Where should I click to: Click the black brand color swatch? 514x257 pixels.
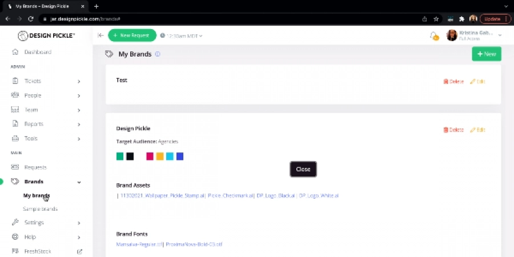tap(130, 156)
